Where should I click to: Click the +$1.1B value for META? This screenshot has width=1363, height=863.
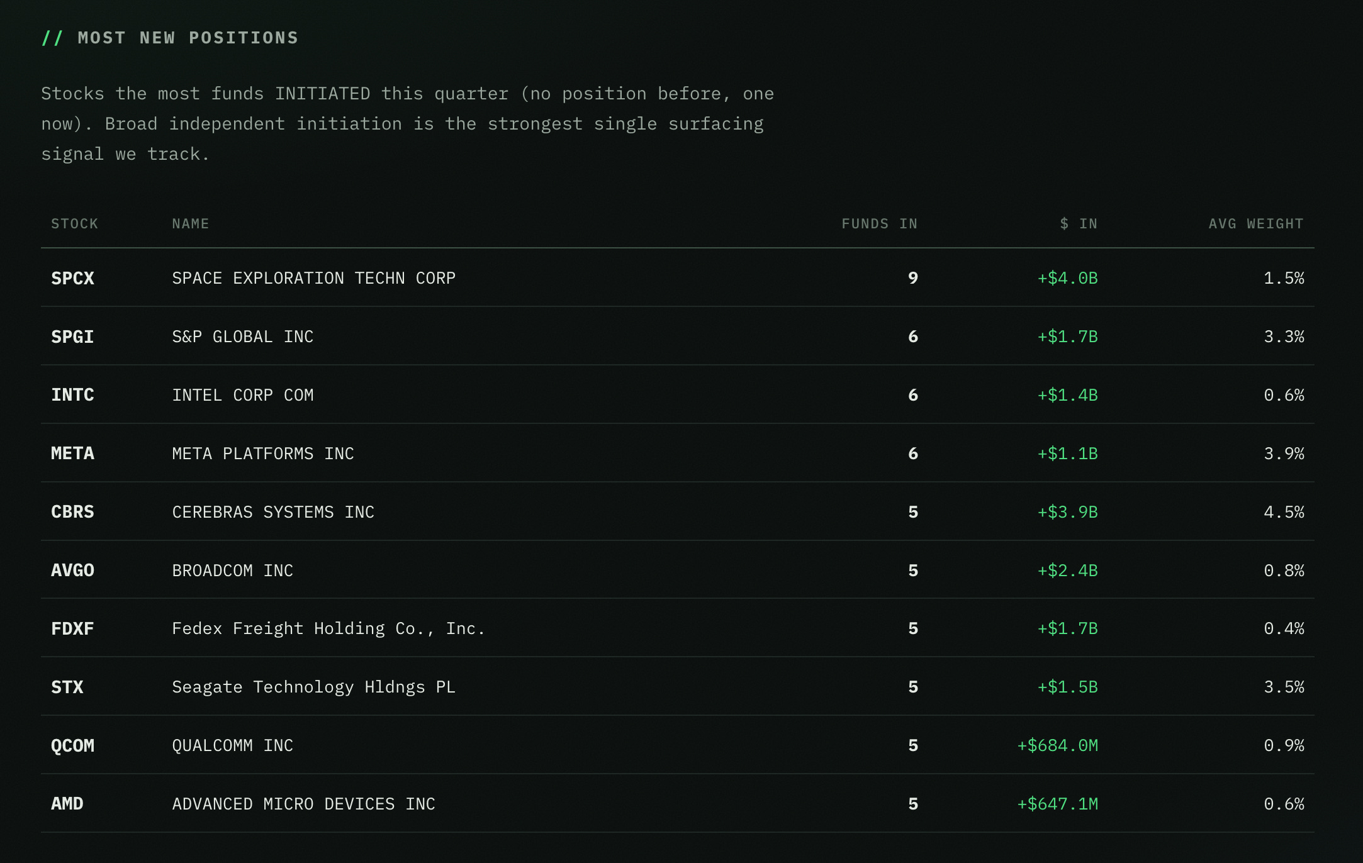pos(1067,454)
